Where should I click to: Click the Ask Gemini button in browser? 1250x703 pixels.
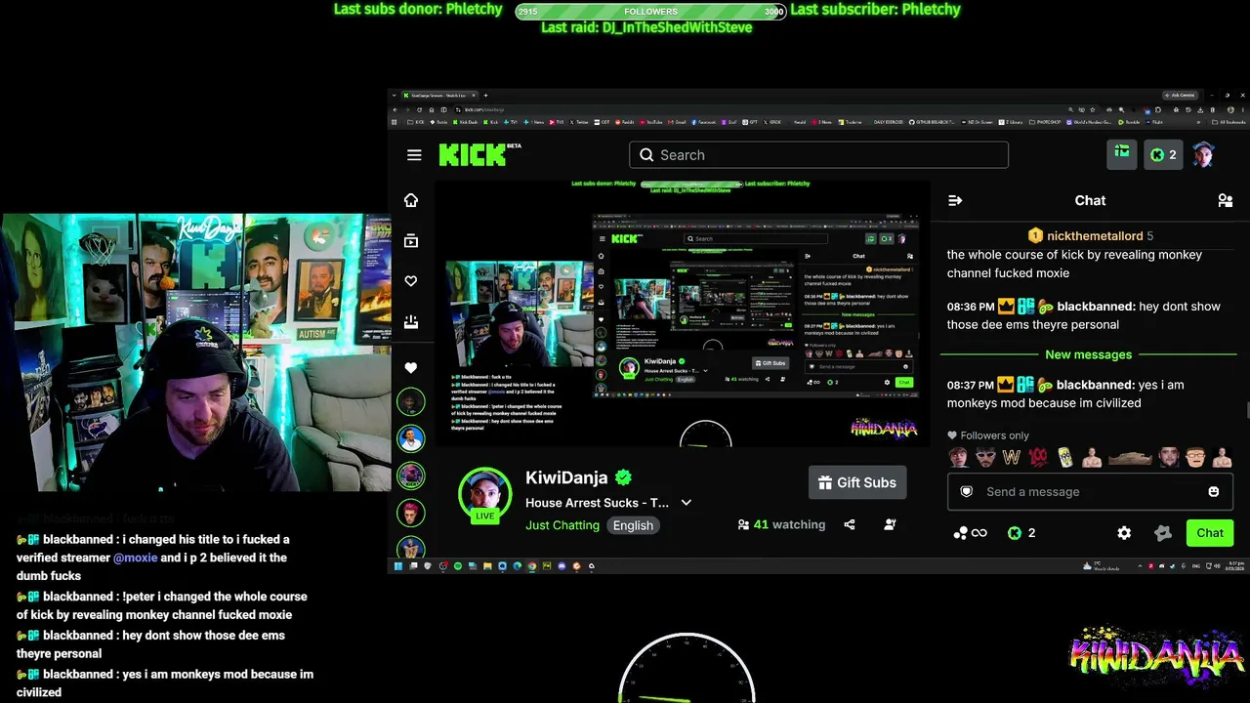click(x=1181, y=95)
